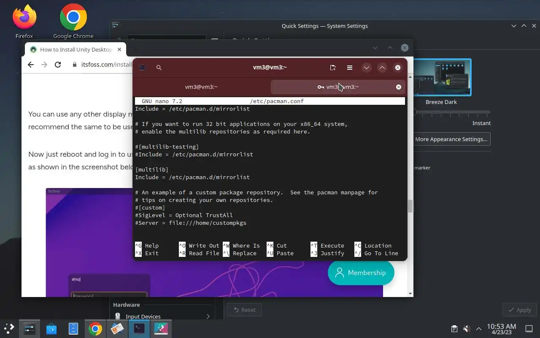Click '#SigLevel = Optional TrustAll' line

[x=184, y=215]
